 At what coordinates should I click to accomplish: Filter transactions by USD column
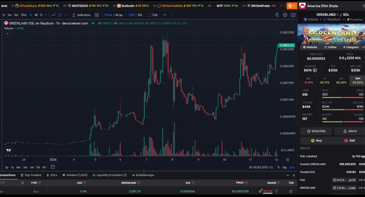(x=85, y=183)
